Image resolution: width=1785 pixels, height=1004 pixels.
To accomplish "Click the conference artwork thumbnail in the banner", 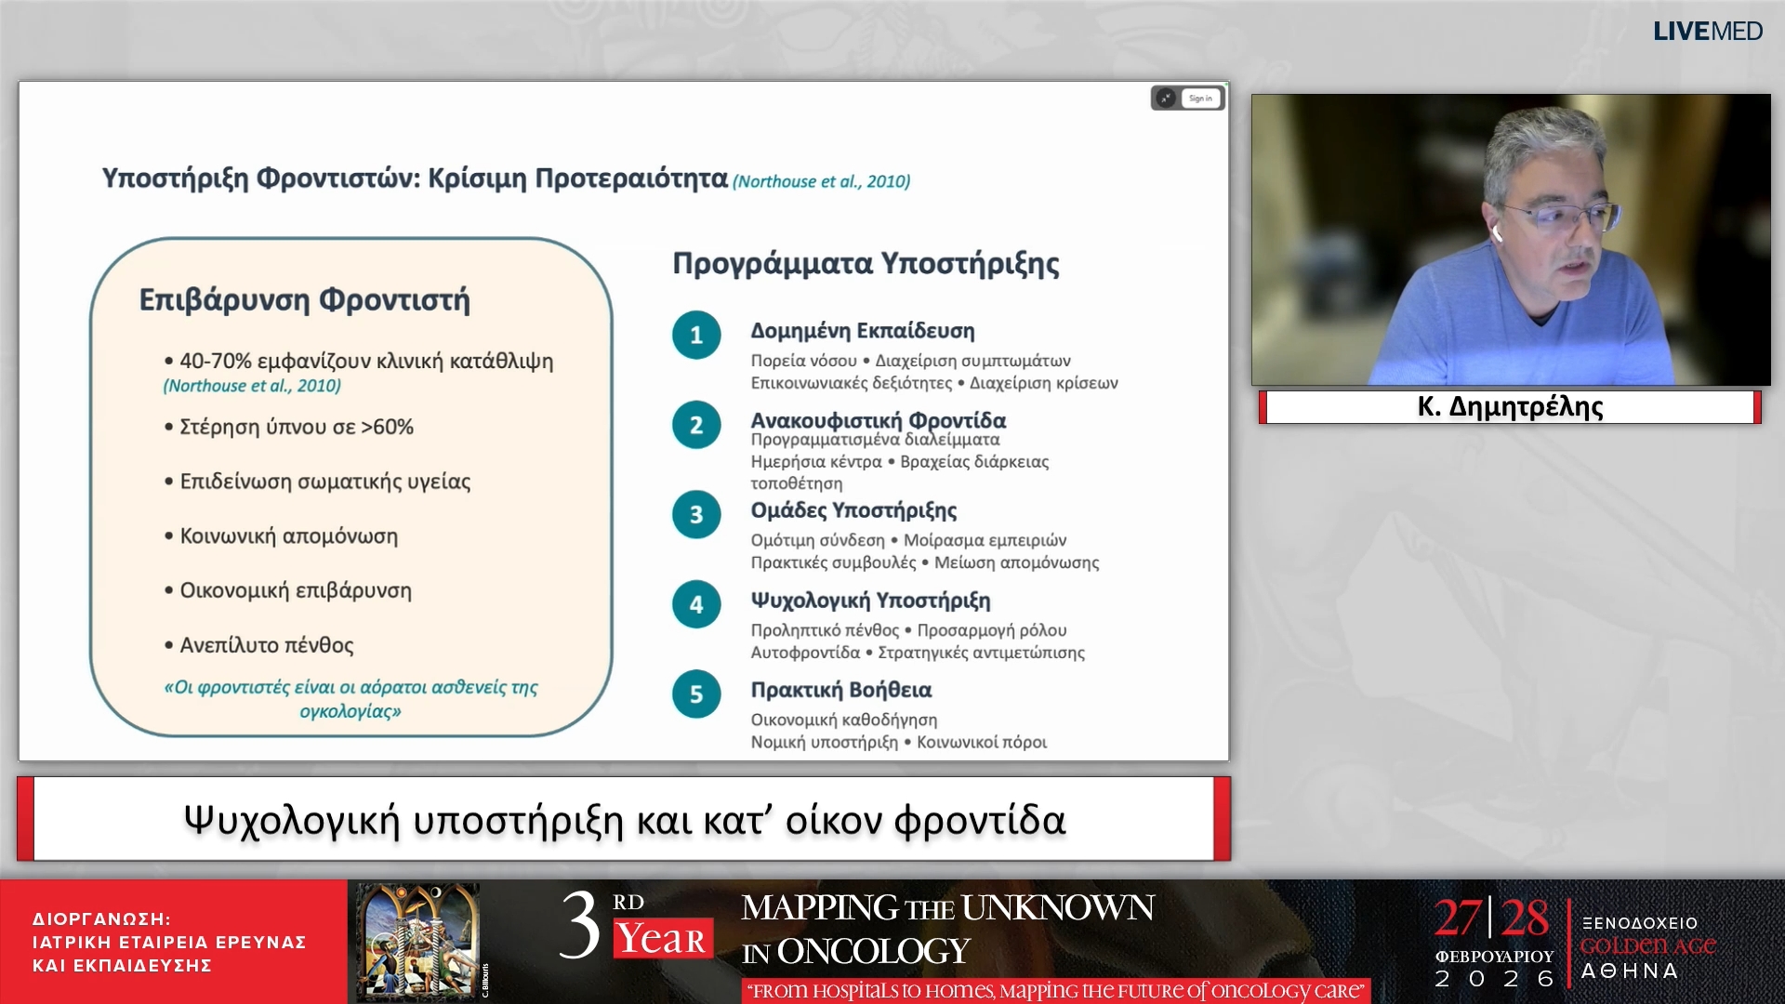I will (x=418, y=941).
